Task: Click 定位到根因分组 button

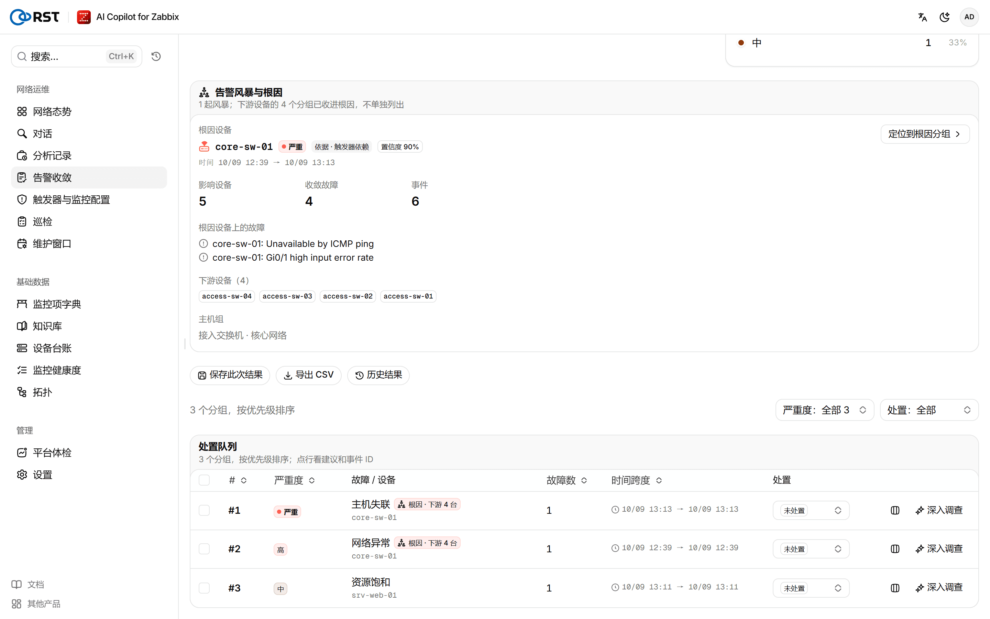Action: click(x=925, y=134)
